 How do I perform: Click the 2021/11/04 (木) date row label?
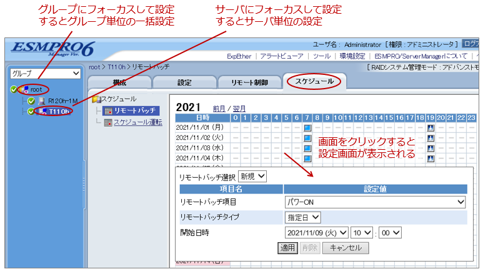(200, 158)
